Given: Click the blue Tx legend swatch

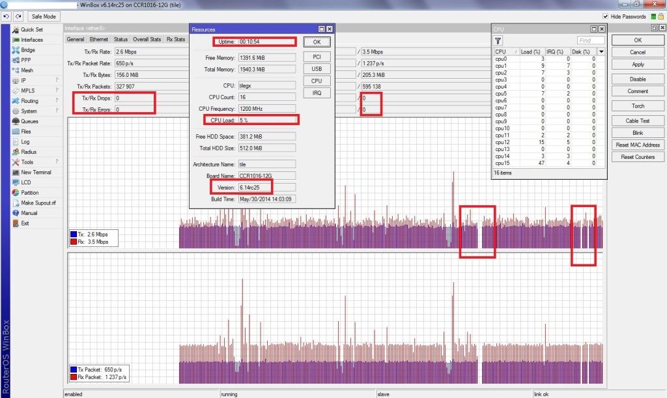Looking at the screenshot, I should 74,235.
